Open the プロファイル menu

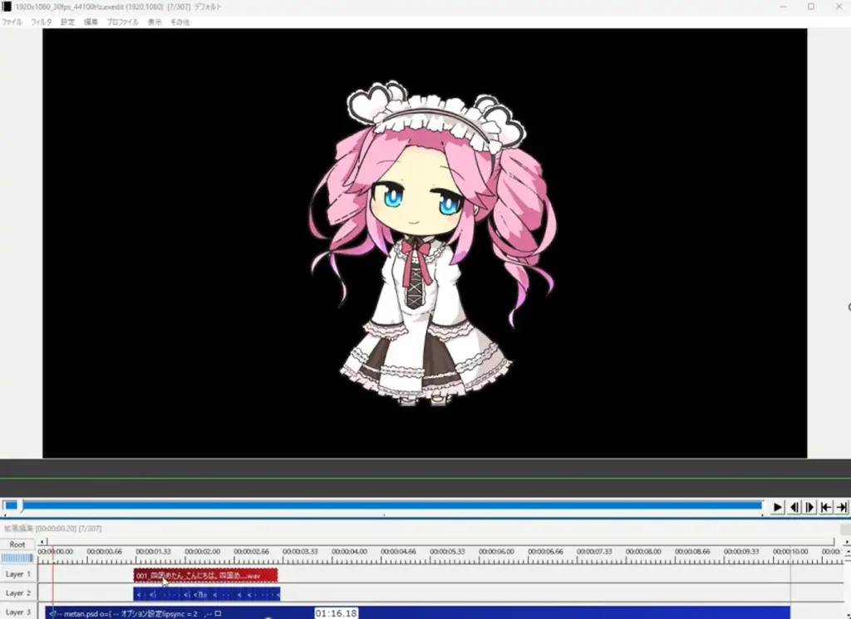(123, 22)
